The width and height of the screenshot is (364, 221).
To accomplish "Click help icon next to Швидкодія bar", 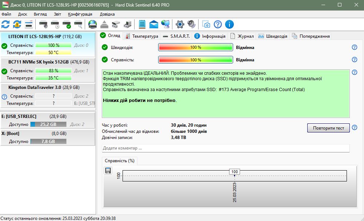I will (355, 47).
